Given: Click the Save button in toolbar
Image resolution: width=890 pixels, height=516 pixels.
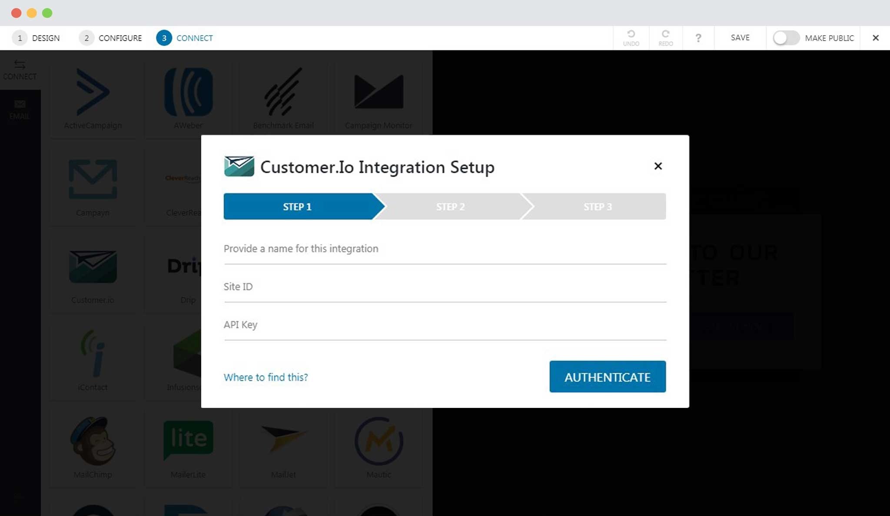Looking at the screenshot, I should point(740,38).
